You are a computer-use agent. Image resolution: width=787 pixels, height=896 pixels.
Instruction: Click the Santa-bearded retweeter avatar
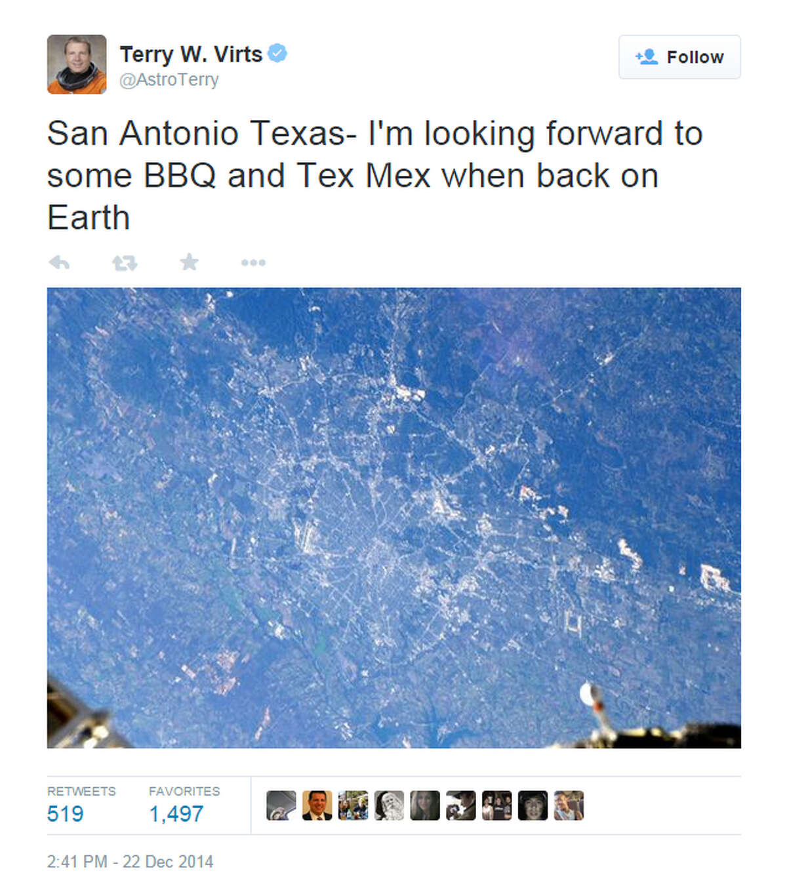[x=388, y=804]
